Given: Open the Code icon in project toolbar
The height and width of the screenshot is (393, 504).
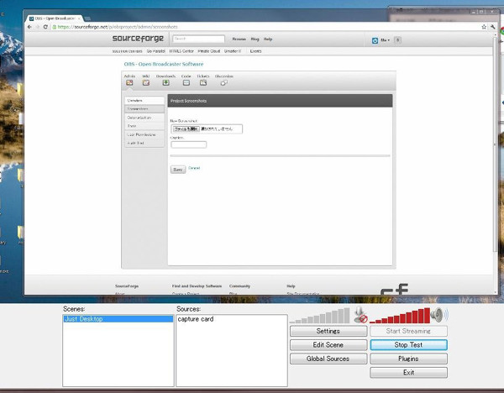Looking at the screenshot, I should (186, 82).
